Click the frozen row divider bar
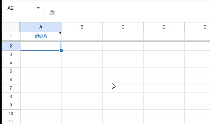 [x=106, y=41]
